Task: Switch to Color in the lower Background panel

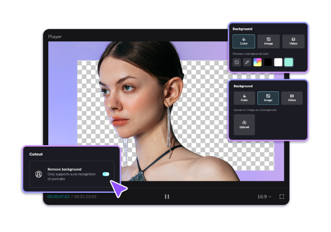Action: click(x=244, y=98)
